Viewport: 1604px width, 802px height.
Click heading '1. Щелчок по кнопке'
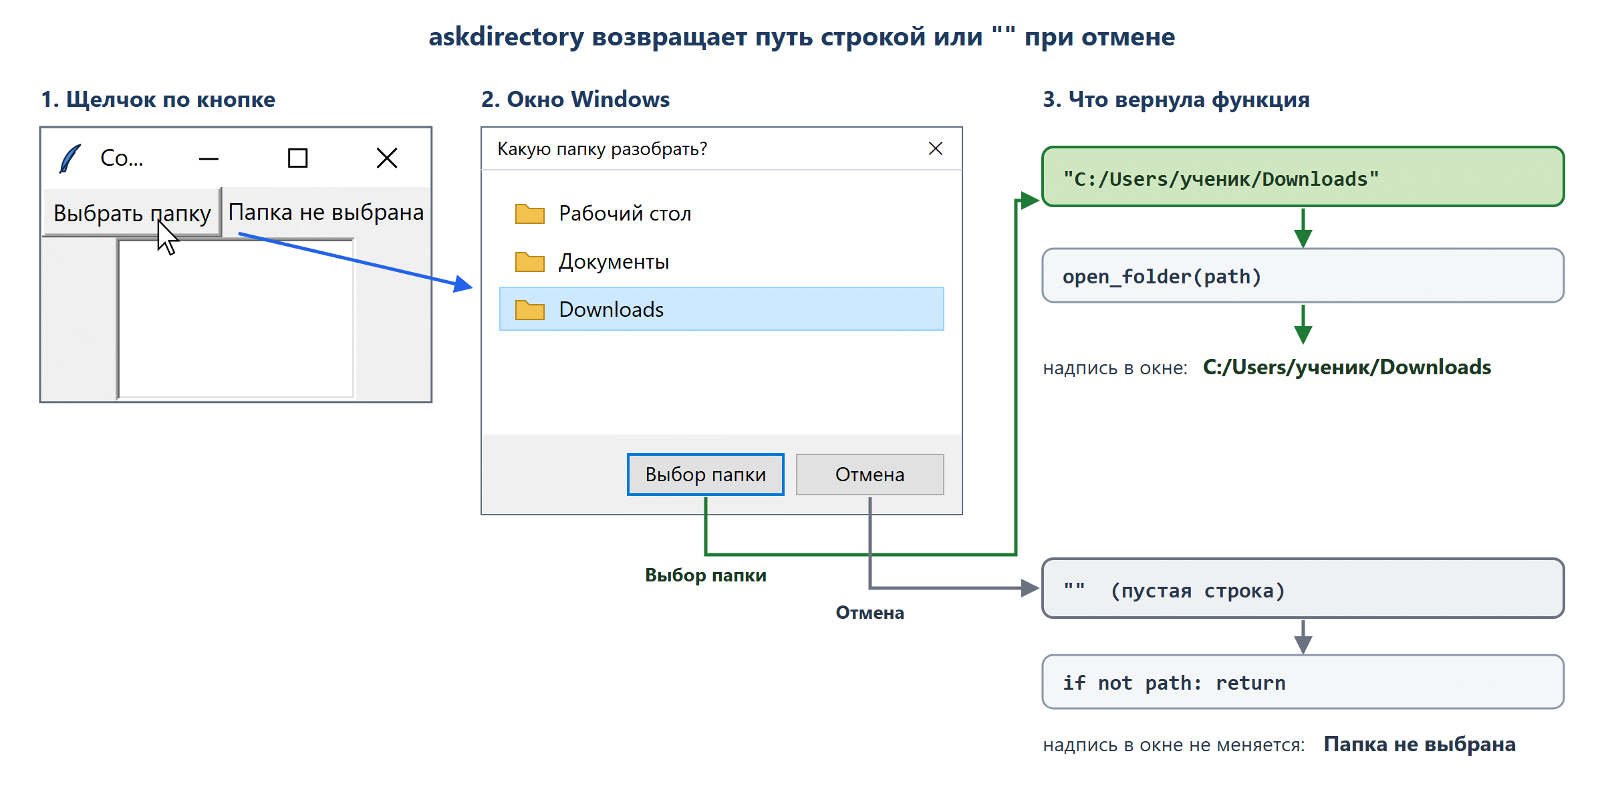coord(158,99)
